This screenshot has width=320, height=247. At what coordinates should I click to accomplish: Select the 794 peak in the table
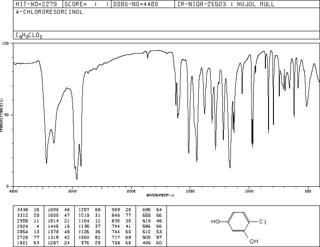(x=116, y=226)
